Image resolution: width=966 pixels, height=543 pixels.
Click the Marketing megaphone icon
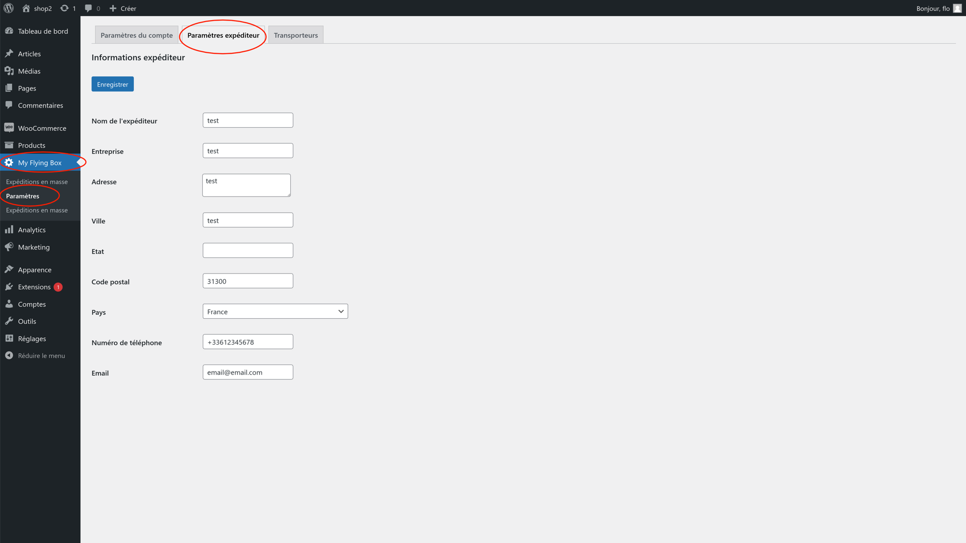pyautogui.click(x=9, y=247)
